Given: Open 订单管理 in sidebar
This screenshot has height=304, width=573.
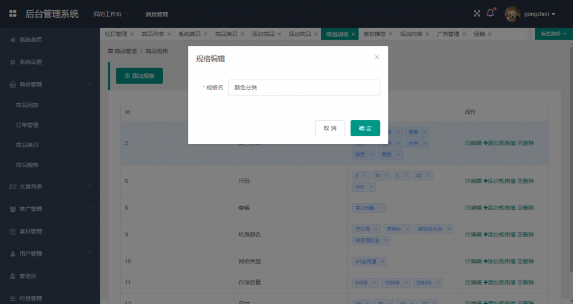Looking at the screenshot, I should coord(27,125).
